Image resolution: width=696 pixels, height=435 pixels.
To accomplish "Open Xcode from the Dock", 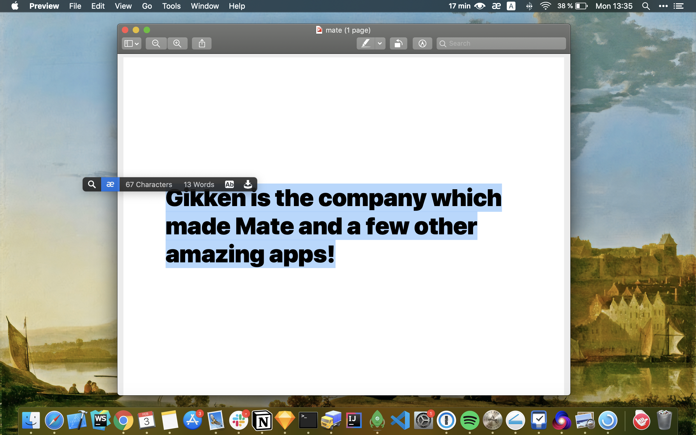I will (77, 420).
